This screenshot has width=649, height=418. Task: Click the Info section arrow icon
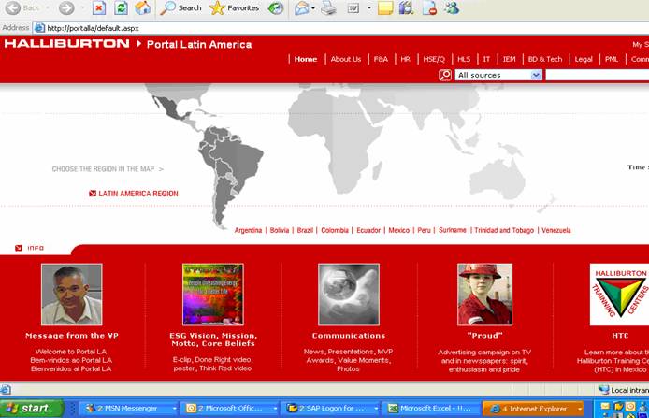click(x=18, y=248)
